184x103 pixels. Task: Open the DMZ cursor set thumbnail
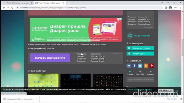point(76,81)
